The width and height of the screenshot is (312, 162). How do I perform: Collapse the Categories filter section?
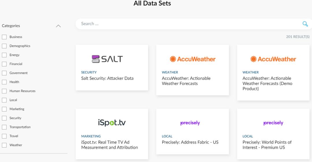58,26
